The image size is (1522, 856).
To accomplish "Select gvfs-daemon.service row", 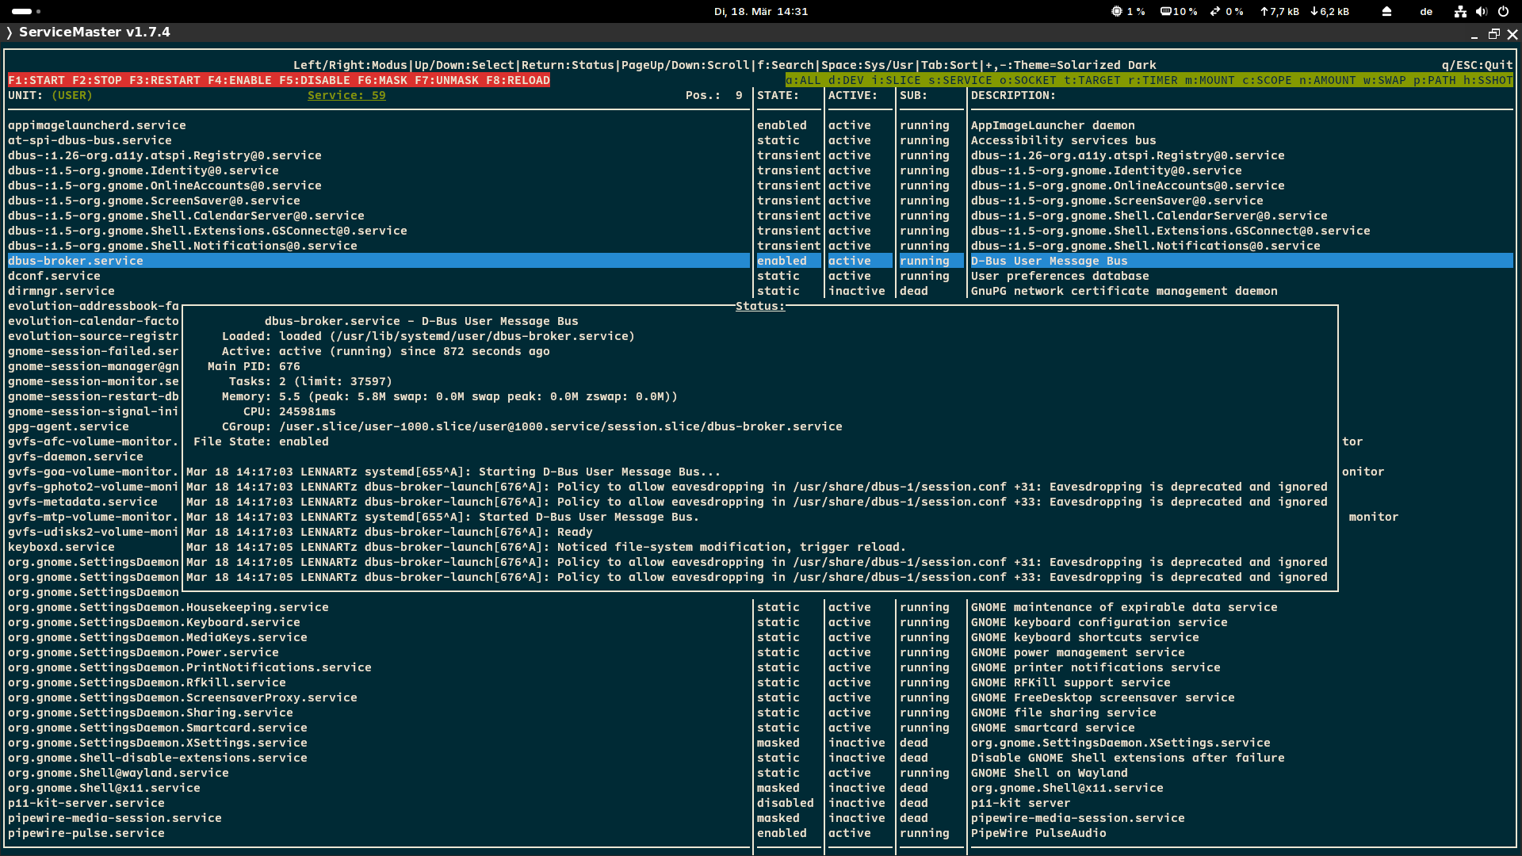I will 75,457.
